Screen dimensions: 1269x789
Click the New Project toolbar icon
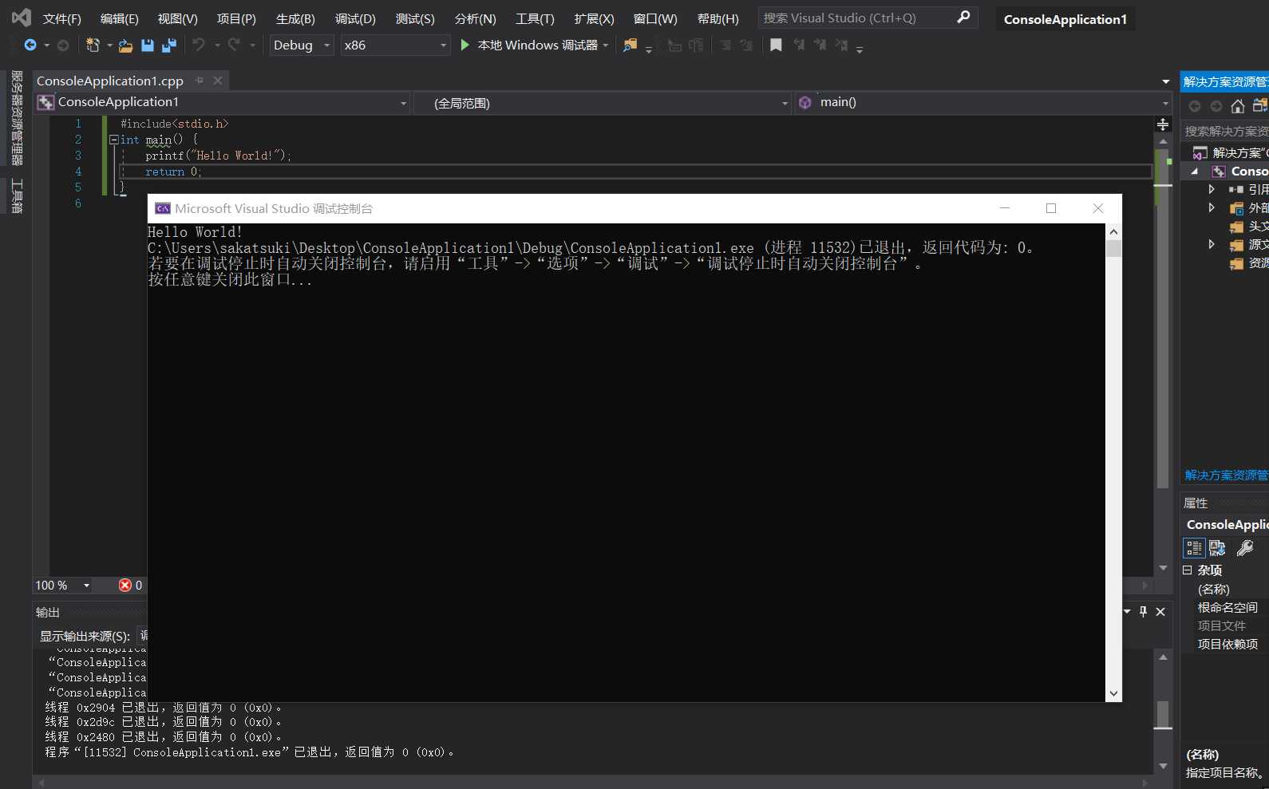tap(93, 45)
